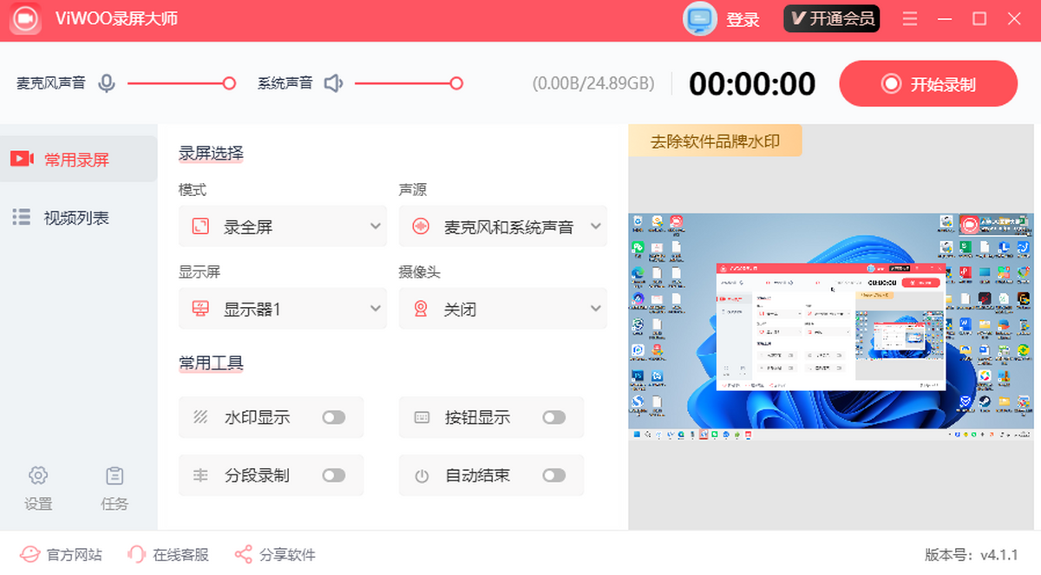Click the list icon in 视频列表
The height and width of the screenshot is (575, 1041).
pos(22,217)
